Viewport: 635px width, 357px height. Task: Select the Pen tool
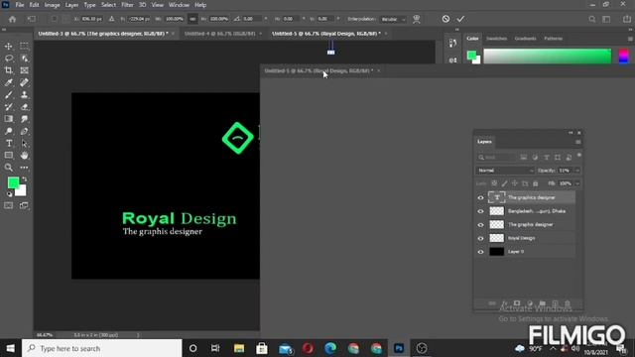point(24,131)
